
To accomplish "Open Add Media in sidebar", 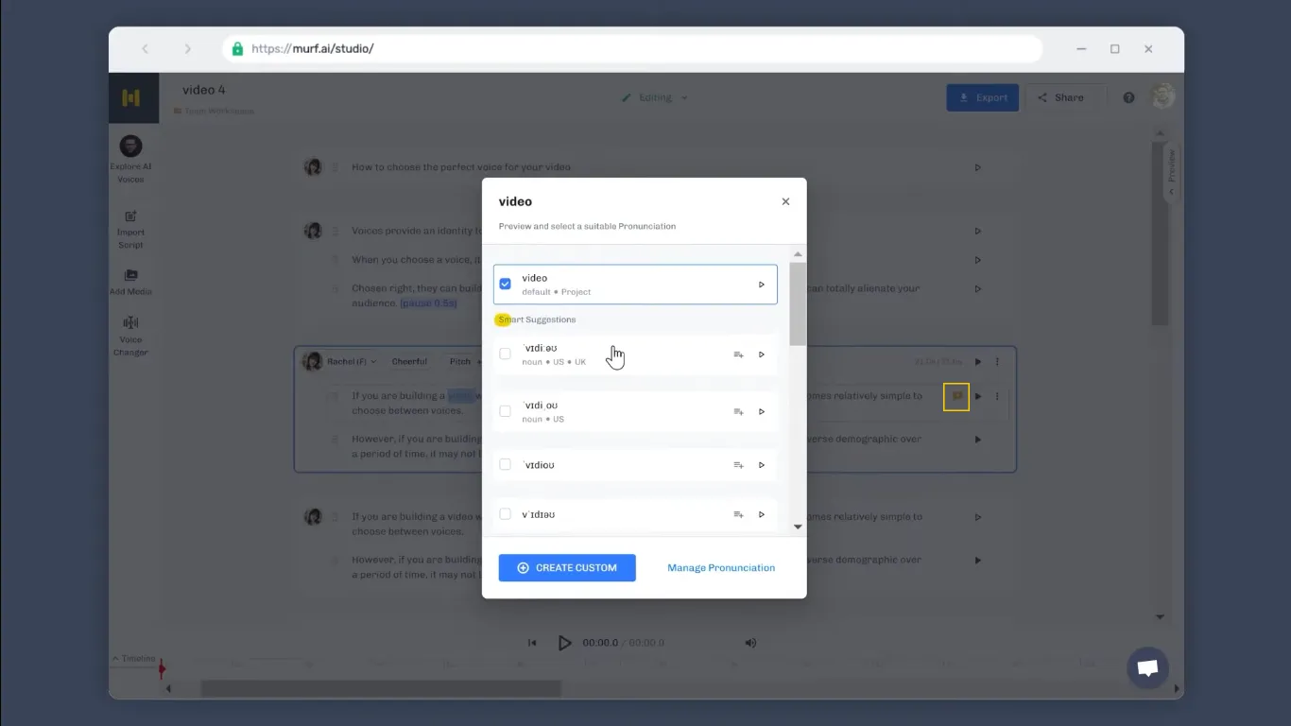I will point(130,283).
